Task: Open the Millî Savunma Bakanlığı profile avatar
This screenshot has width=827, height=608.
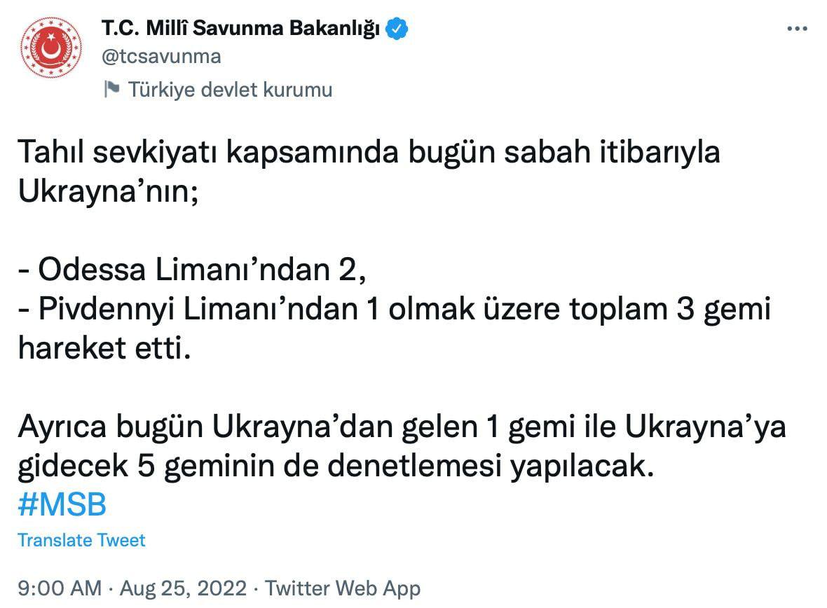Action: (x=49, y=47)
